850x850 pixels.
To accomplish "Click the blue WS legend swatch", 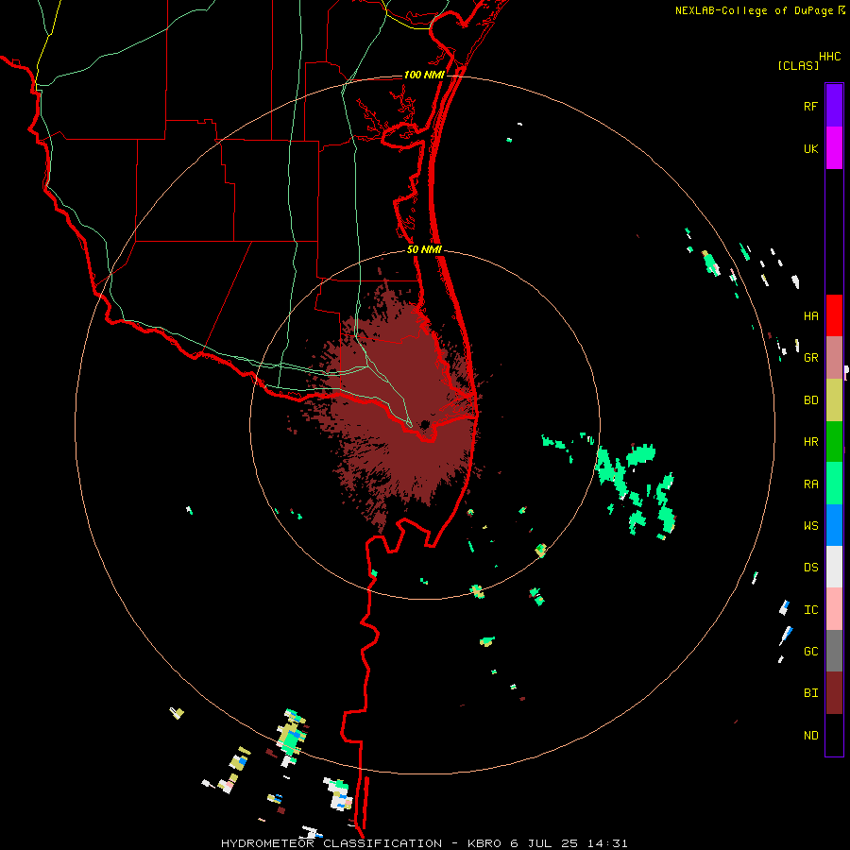I will [x=834, y=525].
